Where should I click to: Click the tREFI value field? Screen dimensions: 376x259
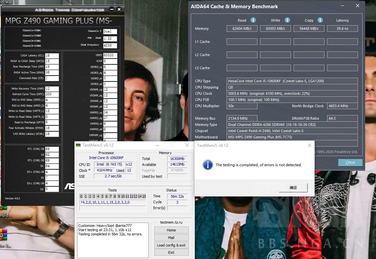point(110,55)
